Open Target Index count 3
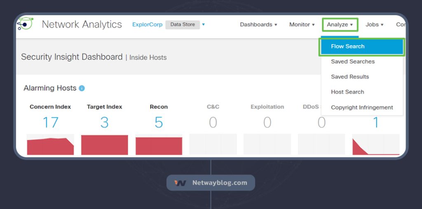The height and width of the screenshot is (209, 422). tap(105, 122)
